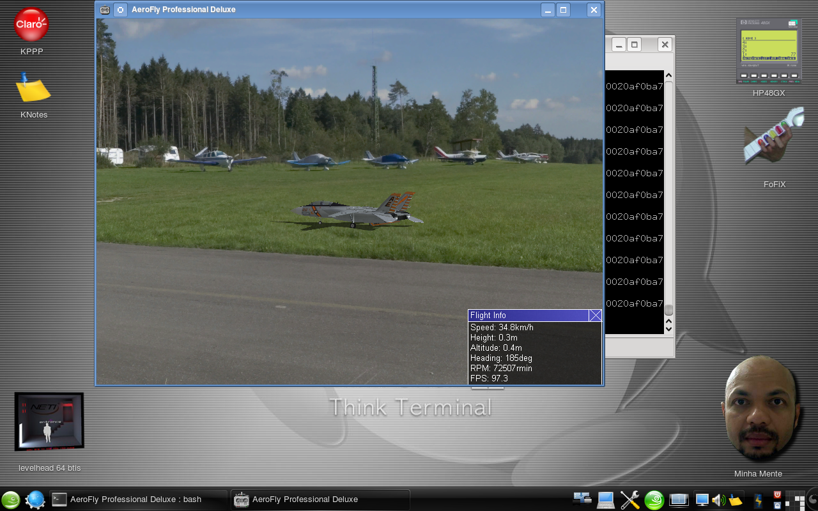This screenshot has width=818, height=511.
Task: Open the KNotes desktop shortcut
Action: pyautogui.click(x=32, y=89)
